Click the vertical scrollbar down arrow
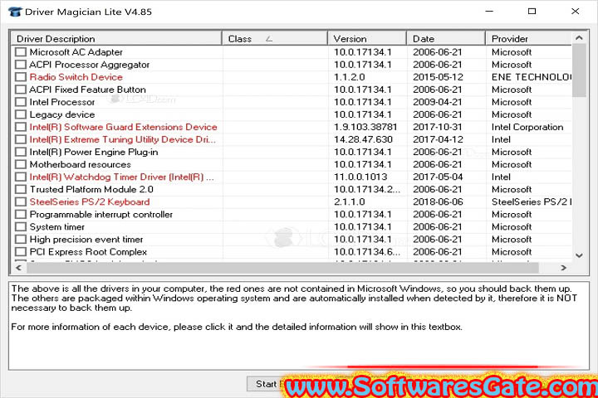The width and height of the screenshot is (598, 398). (579, 255)
